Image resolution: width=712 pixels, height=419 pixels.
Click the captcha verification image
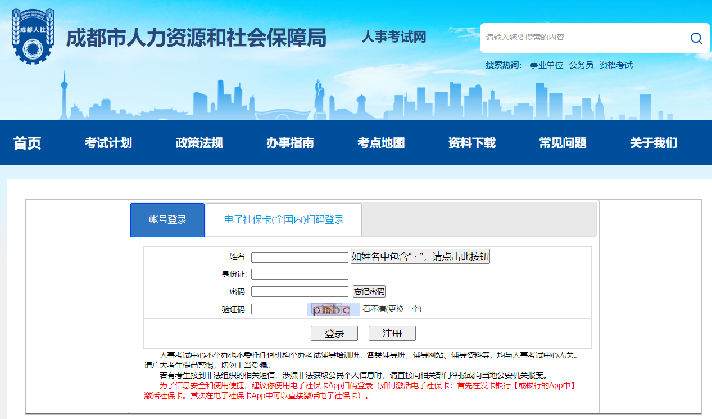click(334, 309)
